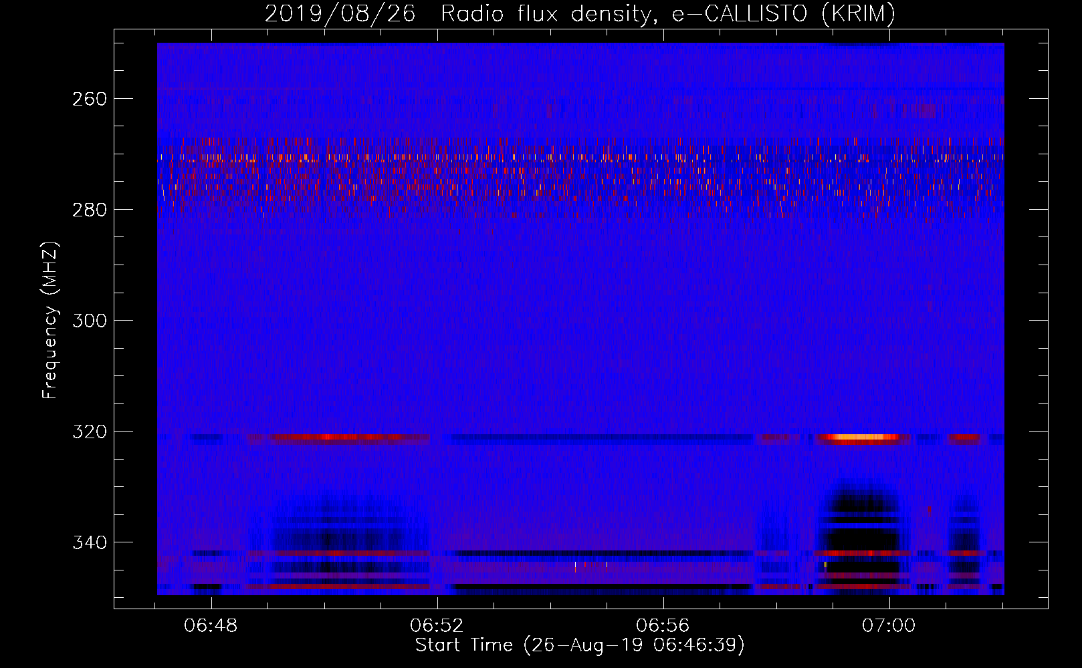This screenshot has width=1082, height=668.
Task: Click the 06:56 time tick label
Action: click(663, 625)
